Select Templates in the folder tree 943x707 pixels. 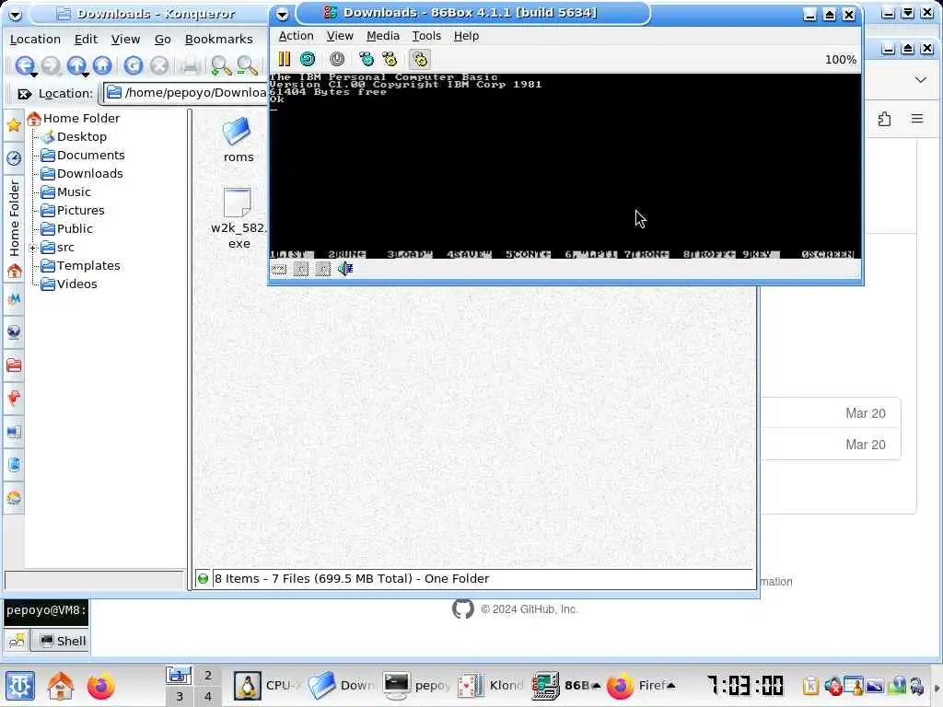point(88,266)
